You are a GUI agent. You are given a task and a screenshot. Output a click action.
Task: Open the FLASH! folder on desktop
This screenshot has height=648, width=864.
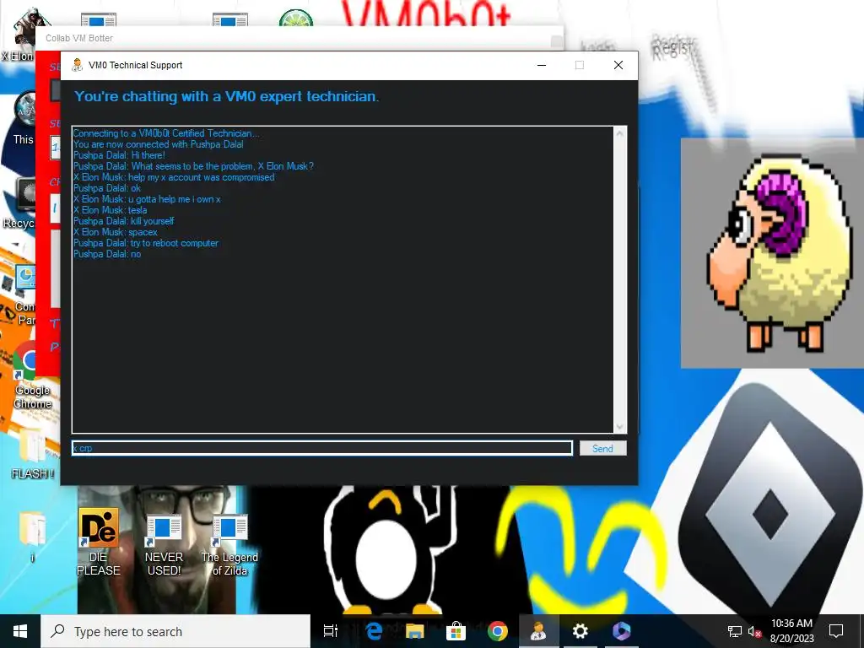[x=32, y=455]
